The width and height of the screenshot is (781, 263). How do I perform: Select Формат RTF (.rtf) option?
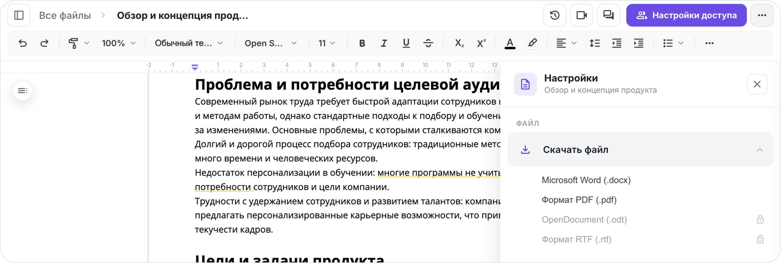pos(576,239)
